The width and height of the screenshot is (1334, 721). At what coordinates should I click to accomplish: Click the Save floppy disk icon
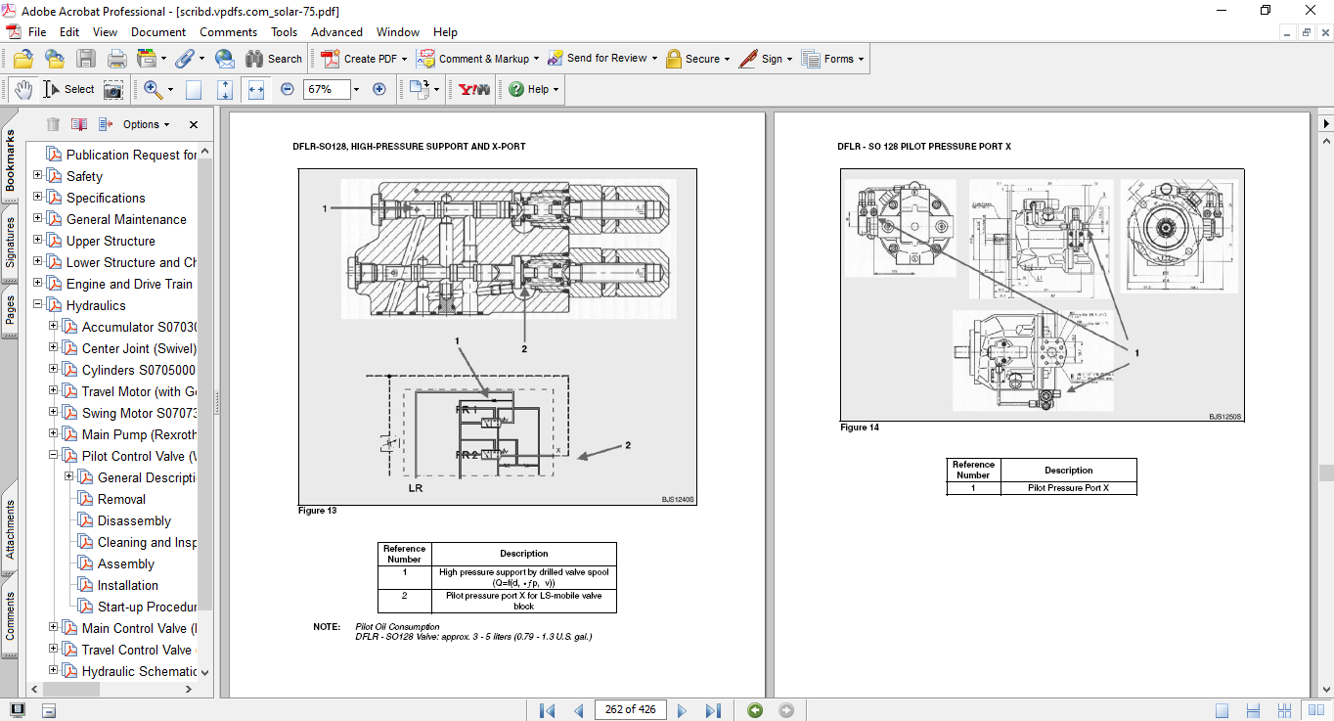click(86, 59)
